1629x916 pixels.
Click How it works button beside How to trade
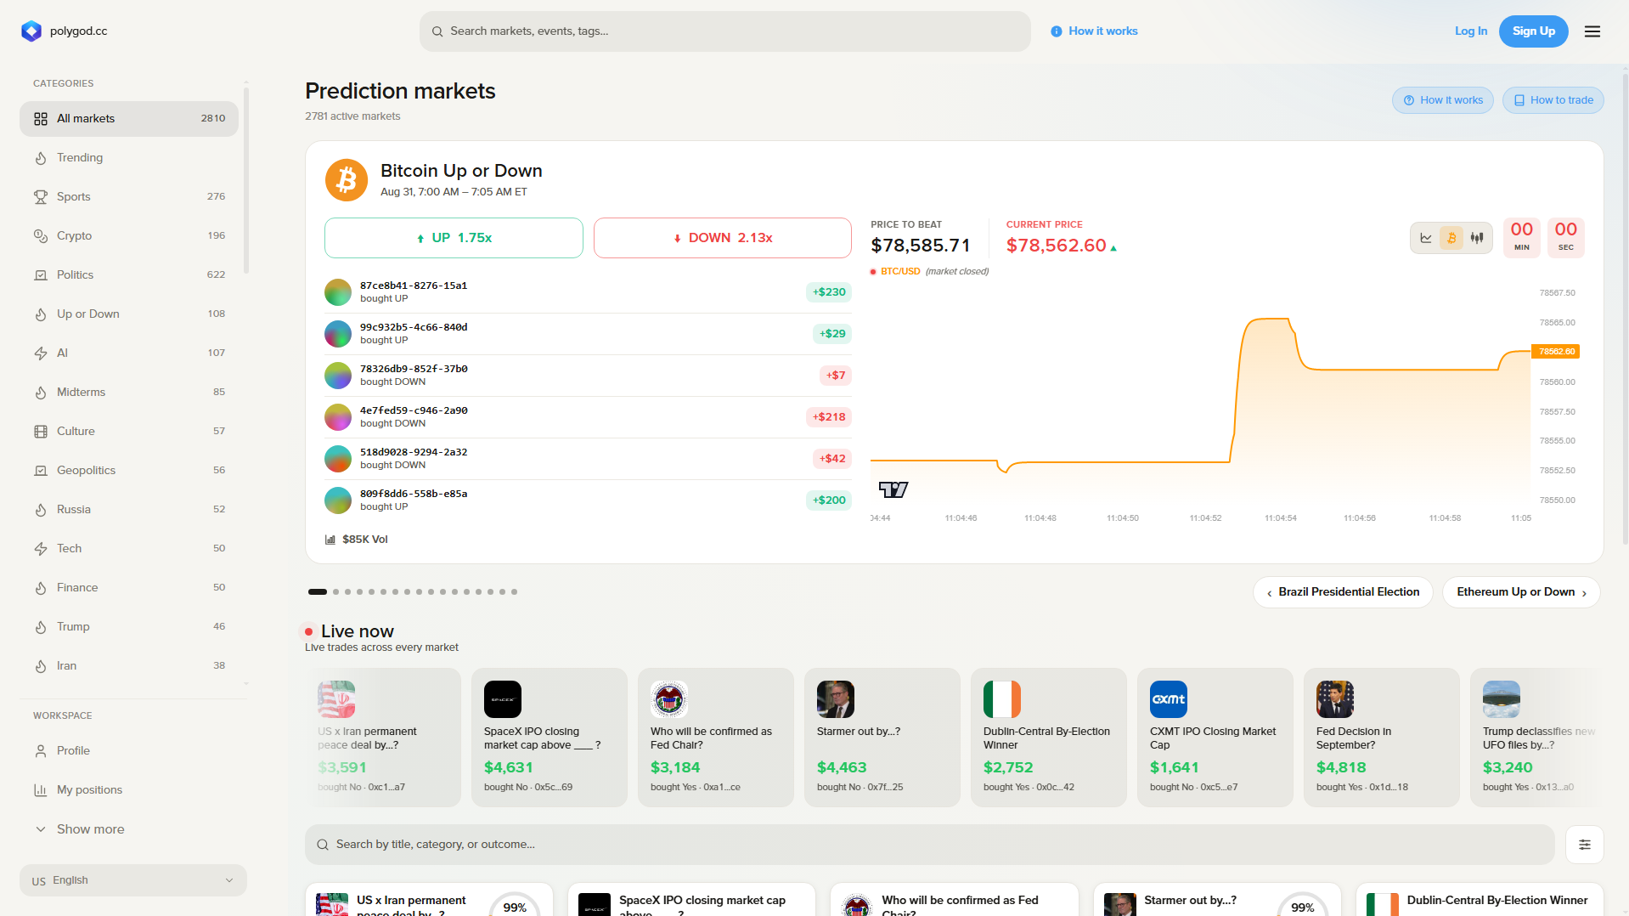click(x=1443, y=100)
